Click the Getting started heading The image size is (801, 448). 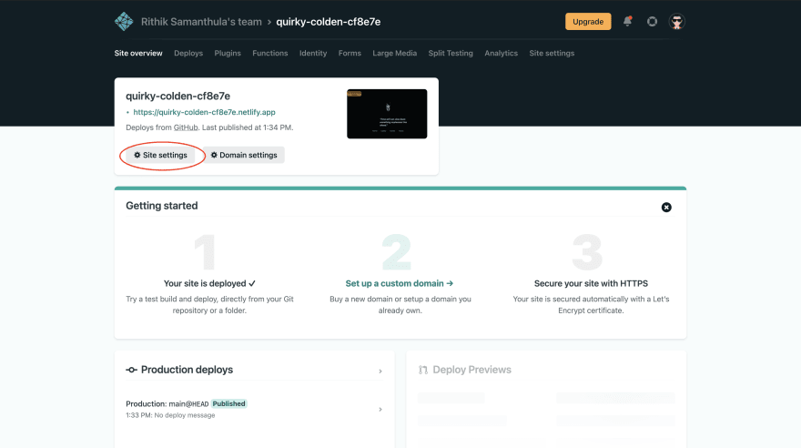click(162, 206)
